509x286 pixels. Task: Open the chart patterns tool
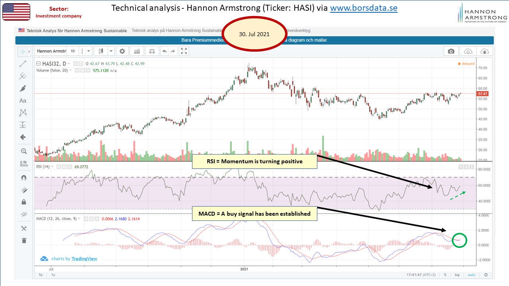click(23, 113)
